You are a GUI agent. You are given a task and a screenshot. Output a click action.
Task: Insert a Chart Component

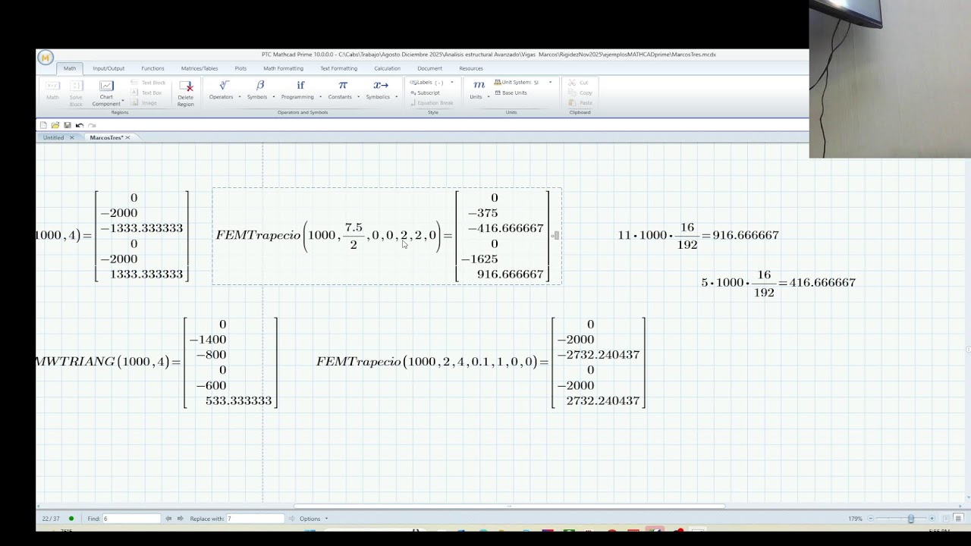pyautogui.click(x=106, y=93)
